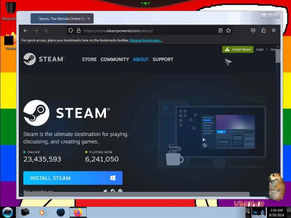Click the playing now count 6,241,050
Viewport: 291px width, 218px height.
(102, 159)
